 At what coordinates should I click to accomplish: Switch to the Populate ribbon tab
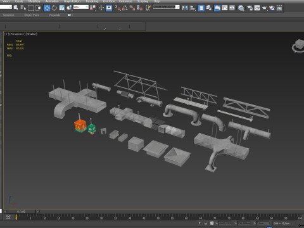(54, 15)
